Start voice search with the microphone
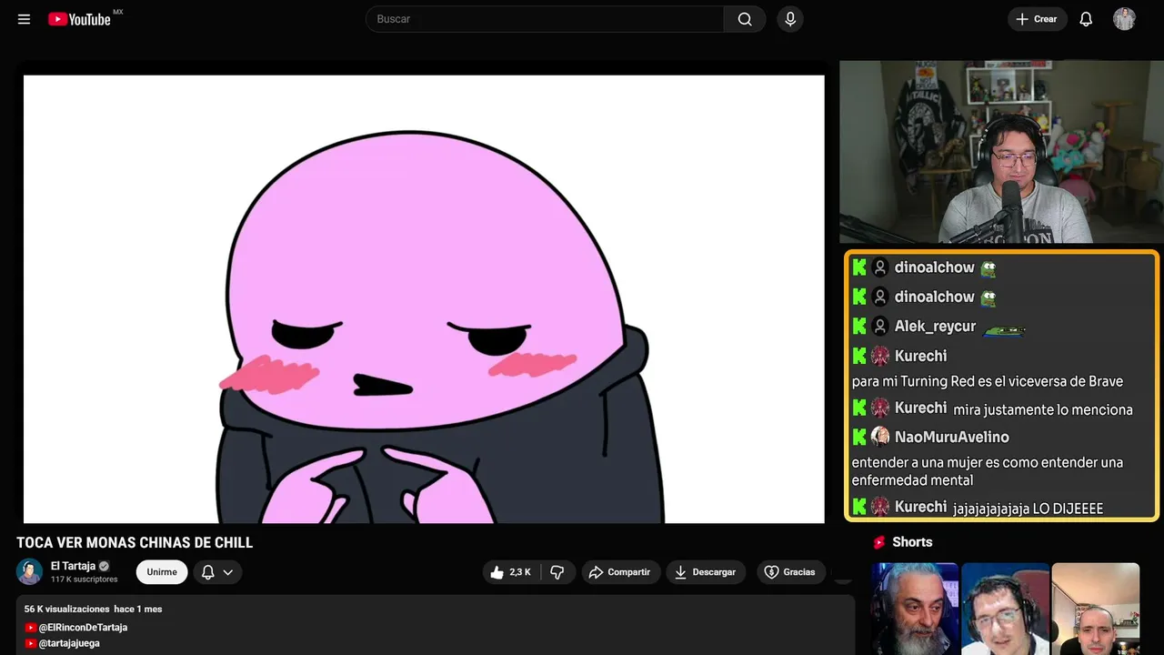1164x655 pixels. click(x=790, y=19)
